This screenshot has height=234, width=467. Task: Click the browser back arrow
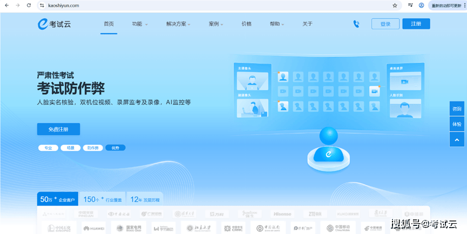click(x=6, y=5)
